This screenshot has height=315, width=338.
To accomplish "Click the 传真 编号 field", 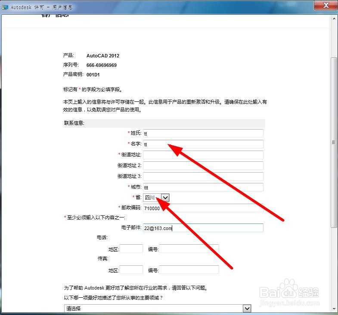I will click(x=189, y=270).
